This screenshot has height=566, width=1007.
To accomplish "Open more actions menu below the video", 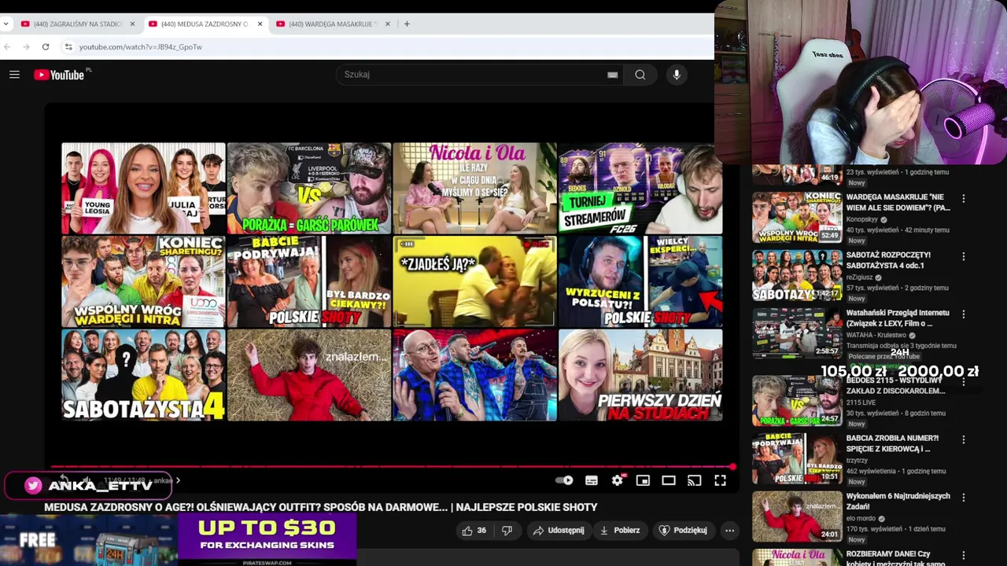I will [729, 531].
